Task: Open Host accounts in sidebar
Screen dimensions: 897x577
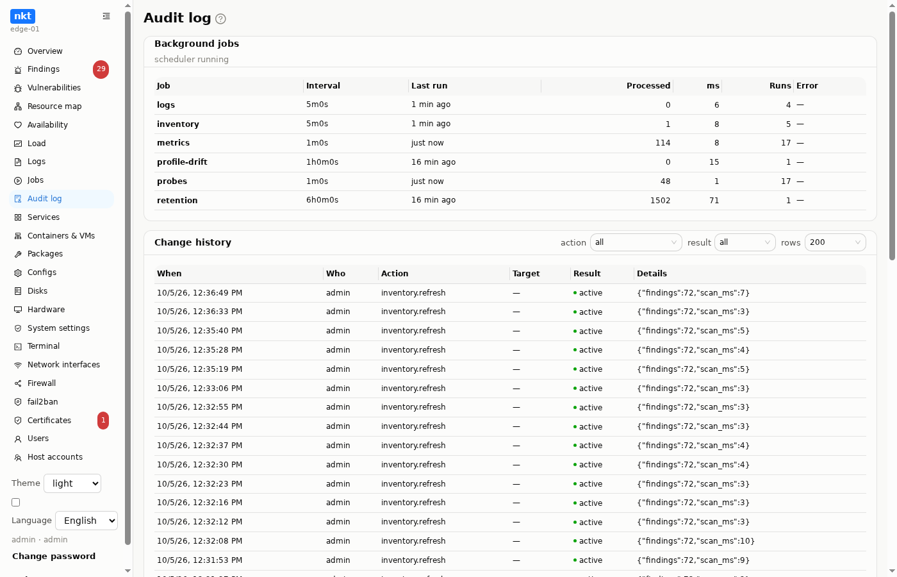Action: point(62,457)
